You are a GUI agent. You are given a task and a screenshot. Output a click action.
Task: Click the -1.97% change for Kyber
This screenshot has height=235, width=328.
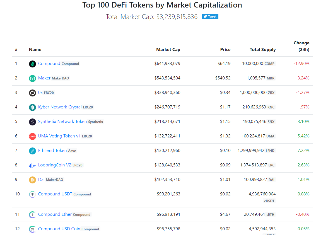[x=303, y=107]
